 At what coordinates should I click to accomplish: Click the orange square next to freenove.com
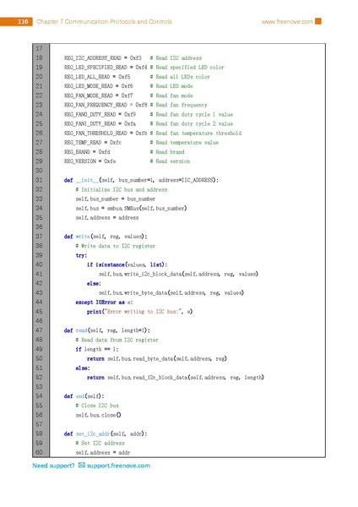[318, 21]
